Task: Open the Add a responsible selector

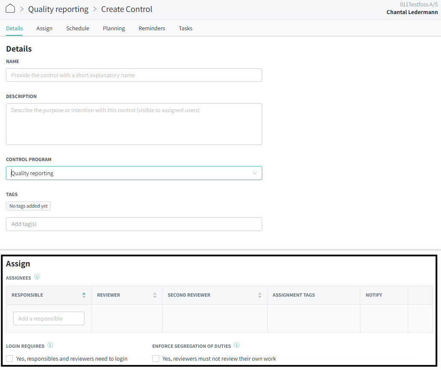Action: point(49,318)
